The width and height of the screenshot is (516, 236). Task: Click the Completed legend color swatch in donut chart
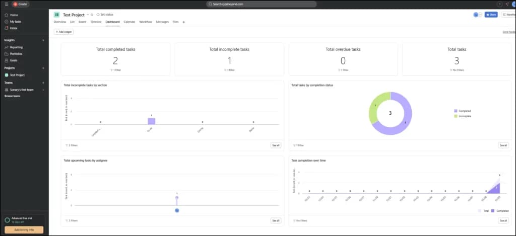point(456,111)
